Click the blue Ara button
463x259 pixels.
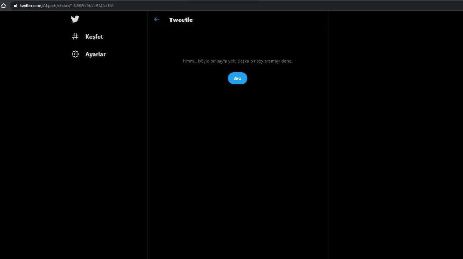[238, 78]
